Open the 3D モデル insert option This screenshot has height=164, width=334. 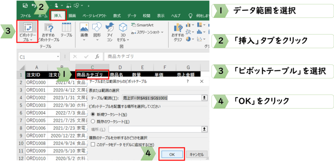pos(123,32)
